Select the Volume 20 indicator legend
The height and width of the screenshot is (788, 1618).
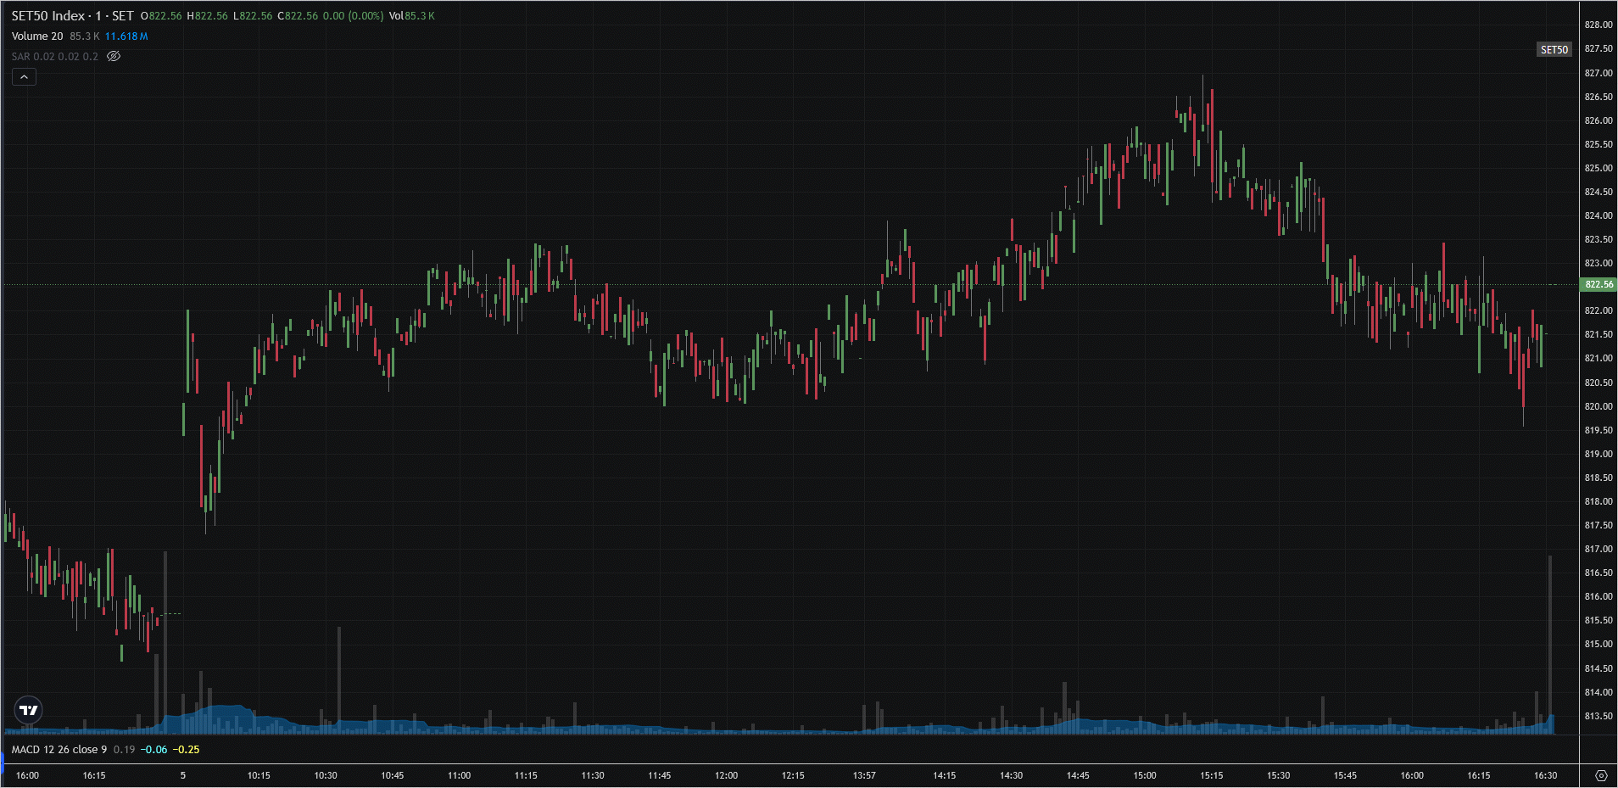[37, 36]
